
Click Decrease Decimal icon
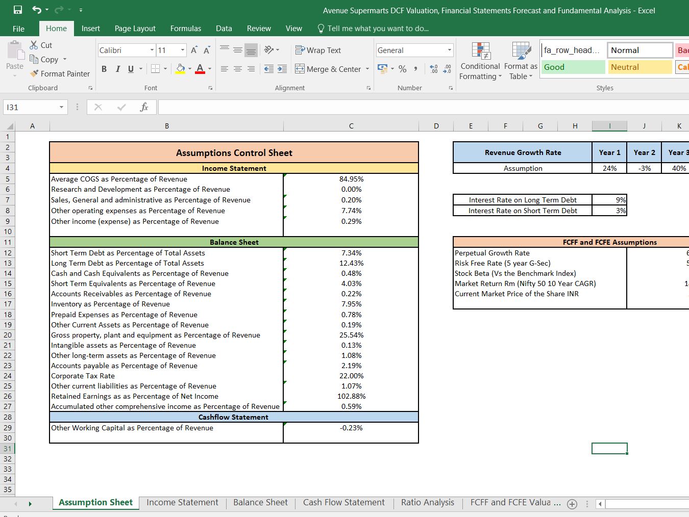(x=447, y=69)
